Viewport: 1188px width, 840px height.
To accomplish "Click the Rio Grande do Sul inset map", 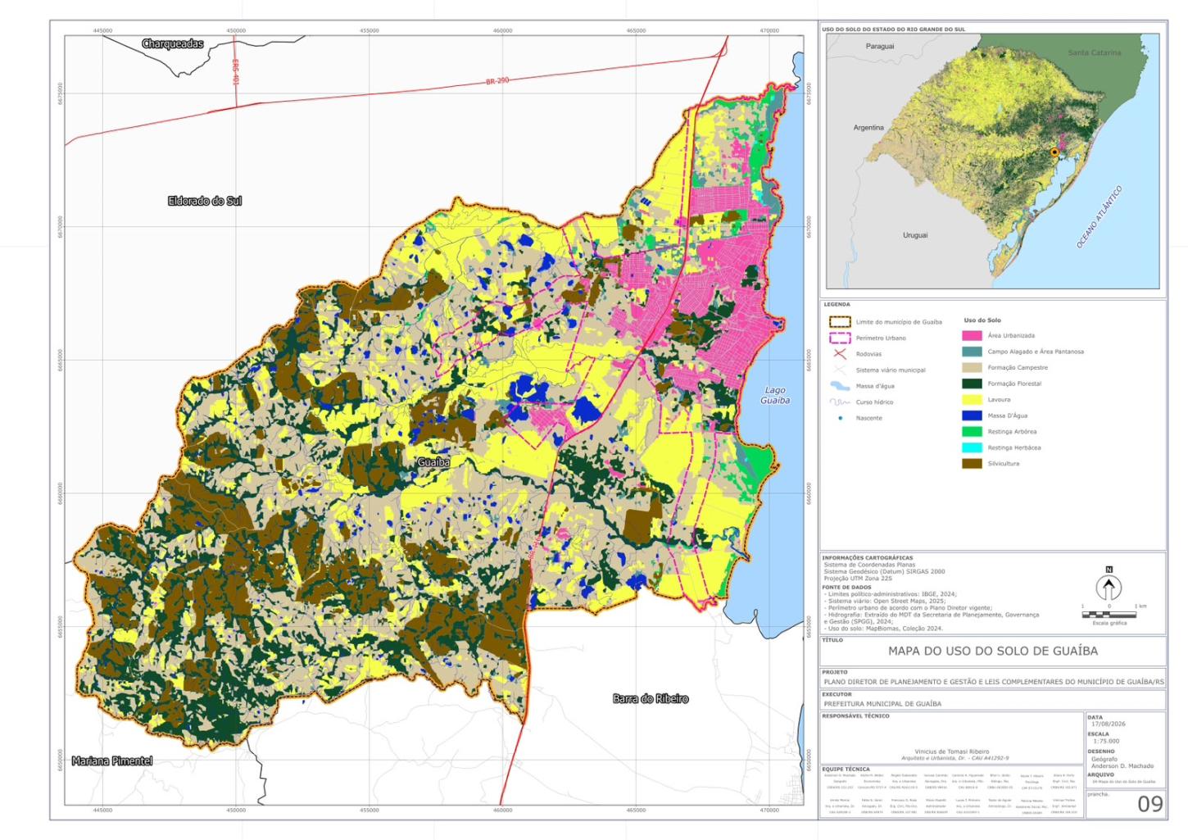I will [x=992, y=161].
